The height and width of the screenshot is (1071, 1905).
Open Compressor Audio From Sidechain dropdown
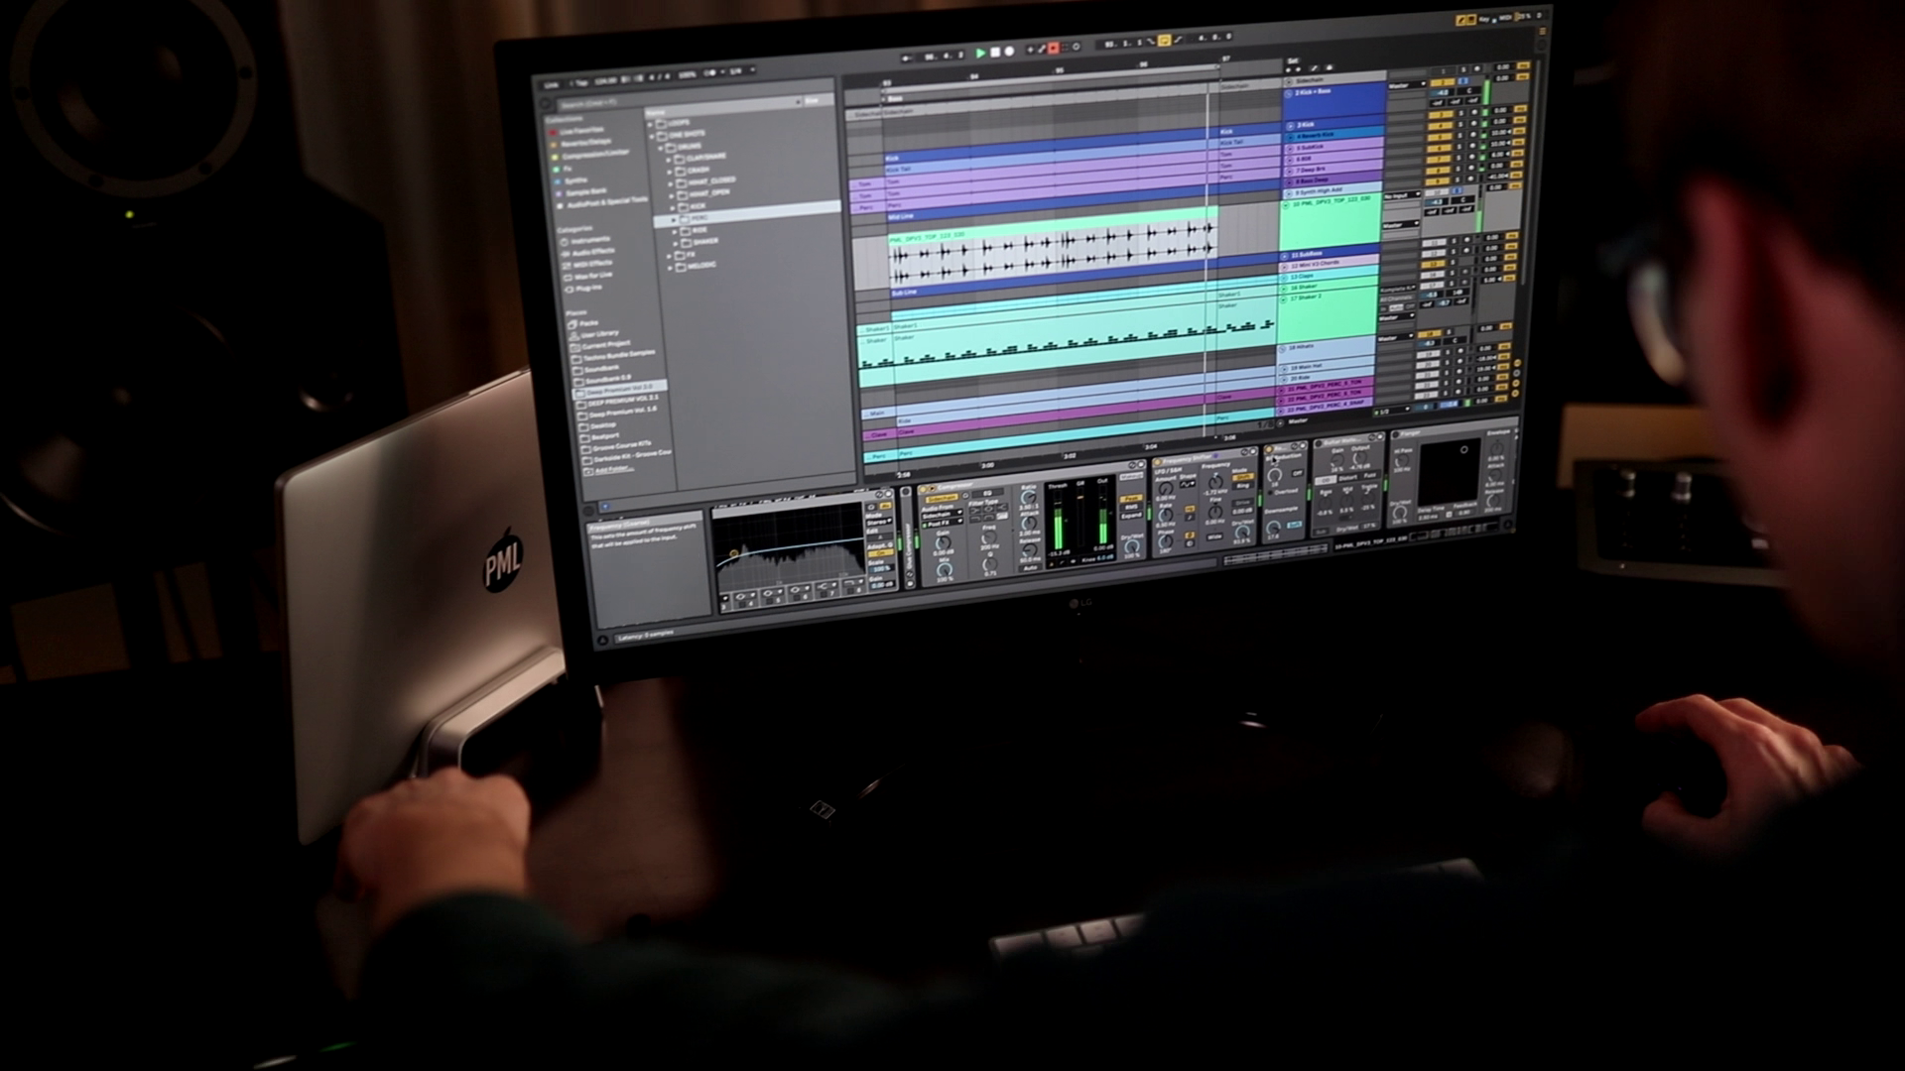point(942,515)
